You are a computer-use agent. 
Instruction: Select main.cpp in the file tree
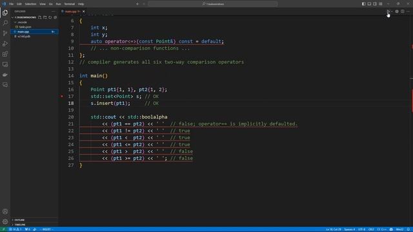[34, 32]
